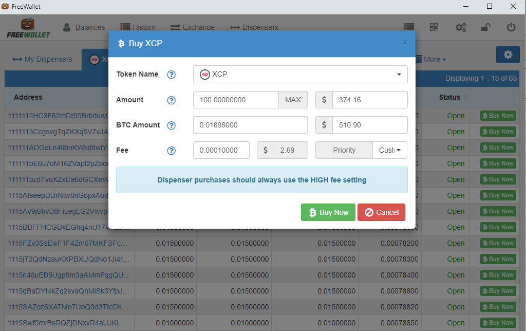Click the price cell 0.00078850

[x=399, y=323]
